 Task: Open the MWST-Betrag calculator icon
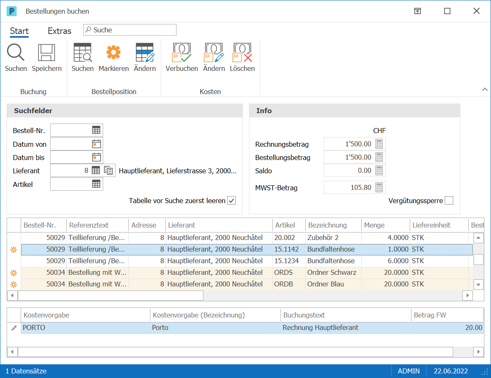click(x=379, y=188)
